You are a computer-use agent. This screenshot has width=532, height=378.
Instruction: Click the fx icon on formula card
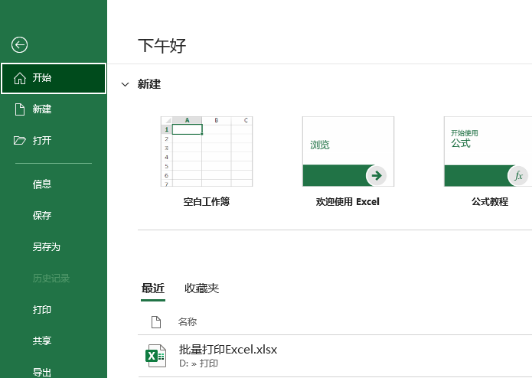pyautogui.click(x=518, y=175)
